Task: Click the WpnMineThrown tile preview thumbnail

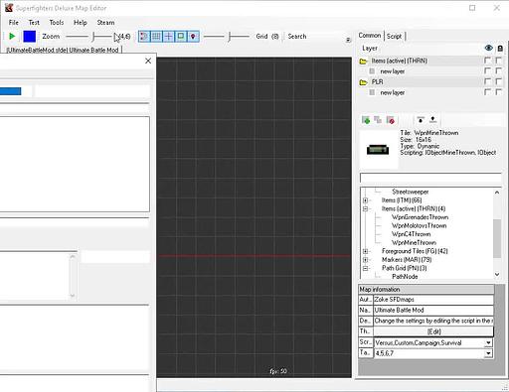Action: [378, 150]
